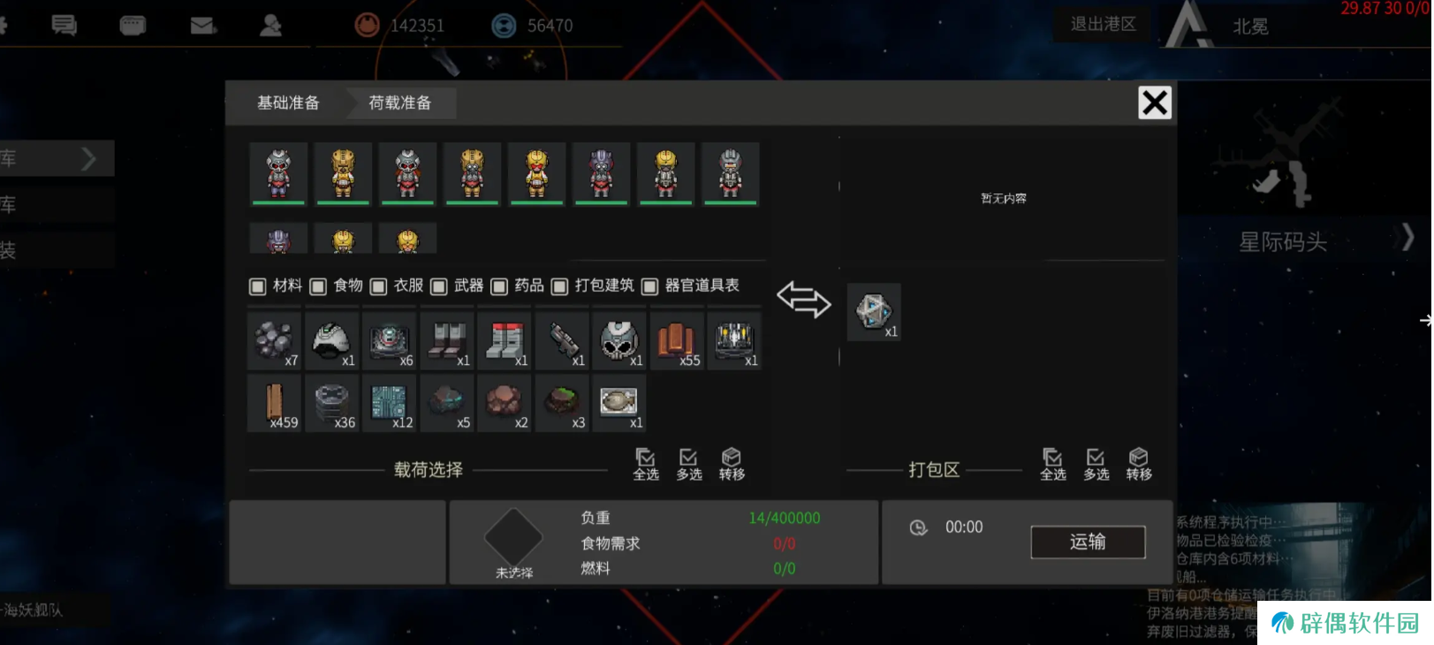Expand the left sidebar chevron arrow
This screenshot has height=645, width=1434.
[87, 159]
